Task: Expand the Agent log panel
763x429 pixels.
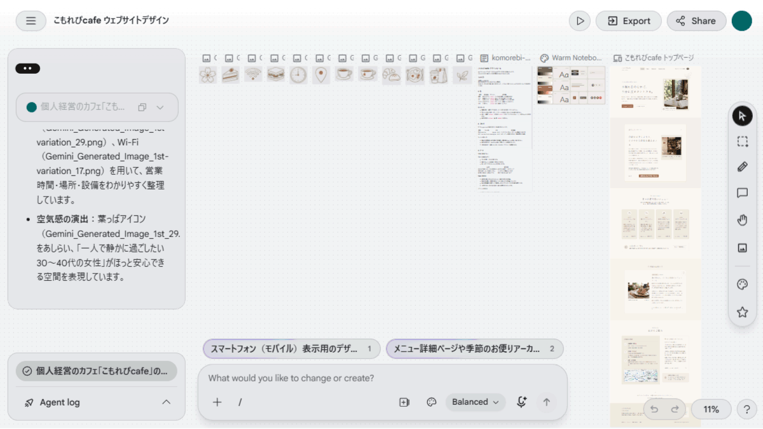Action: [97, 402]
